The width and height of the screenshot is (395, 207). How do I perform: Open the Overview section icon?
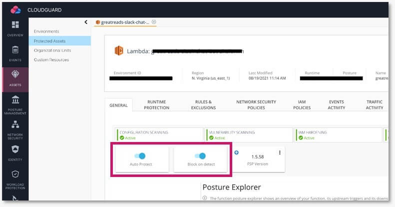pos(15,24)
